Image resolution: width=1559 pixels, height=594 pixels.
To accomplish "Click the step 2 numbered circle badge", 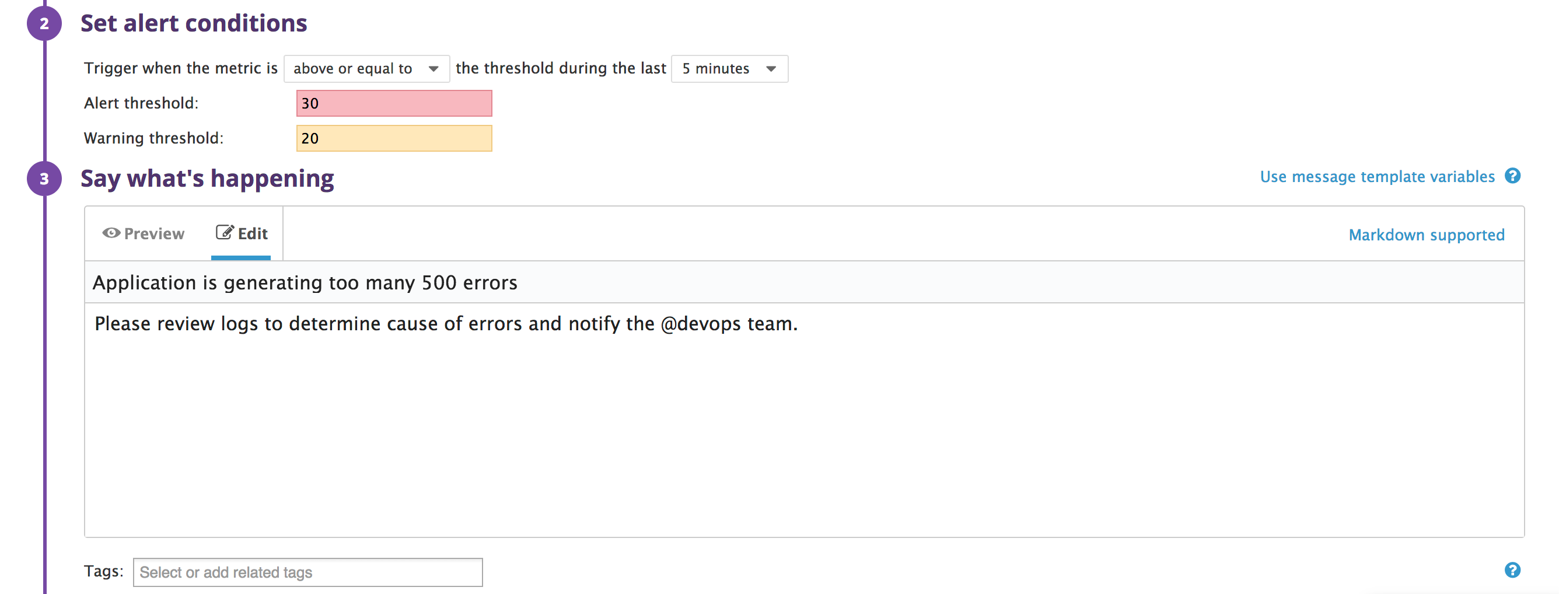I will [x=44, y=23].
